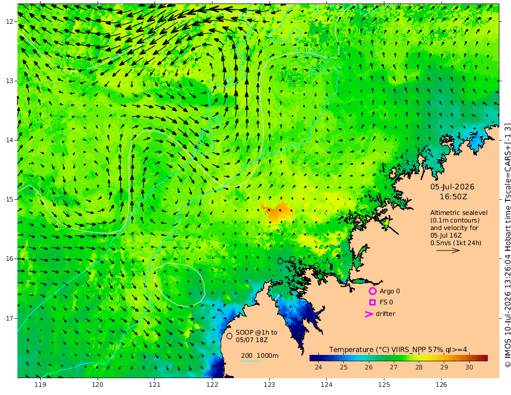Click the '(0.1m contours)' caption line
This screenshot has width=511, height=395.
tap(455, 220)
